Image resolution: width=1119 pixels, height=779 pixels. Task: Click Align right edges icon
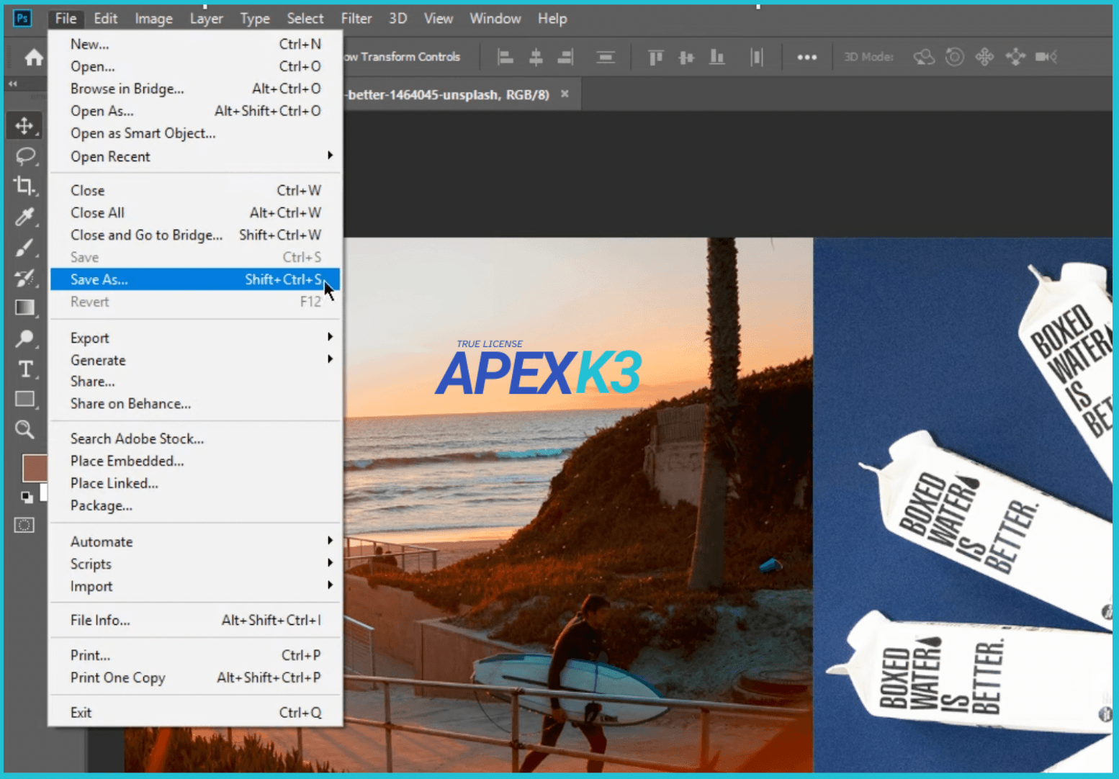tap(566, 57)
